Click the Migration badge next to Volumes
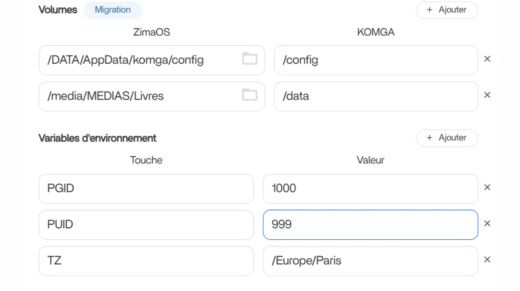This screenshot has width=520, height=291. point(112,10)
